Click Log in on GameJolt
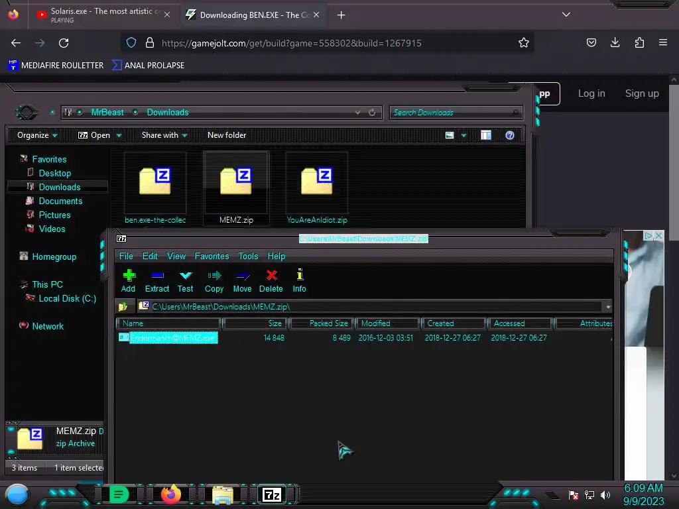Viewport: 679px width, 509px height. (x=591, y=93)
